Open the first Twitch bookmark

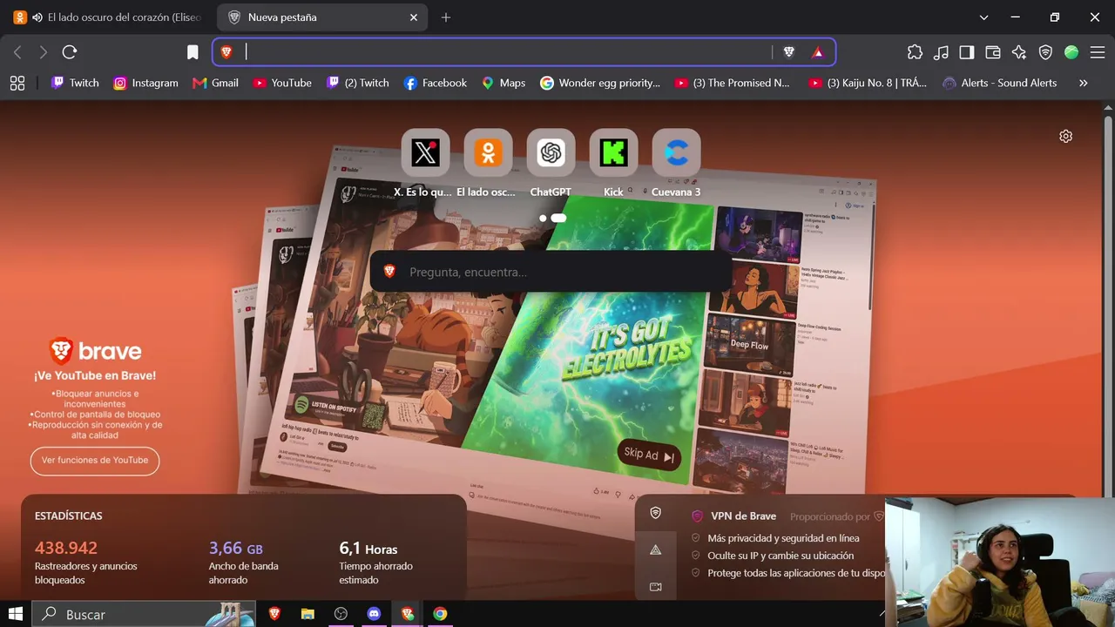tap(75, 83)
